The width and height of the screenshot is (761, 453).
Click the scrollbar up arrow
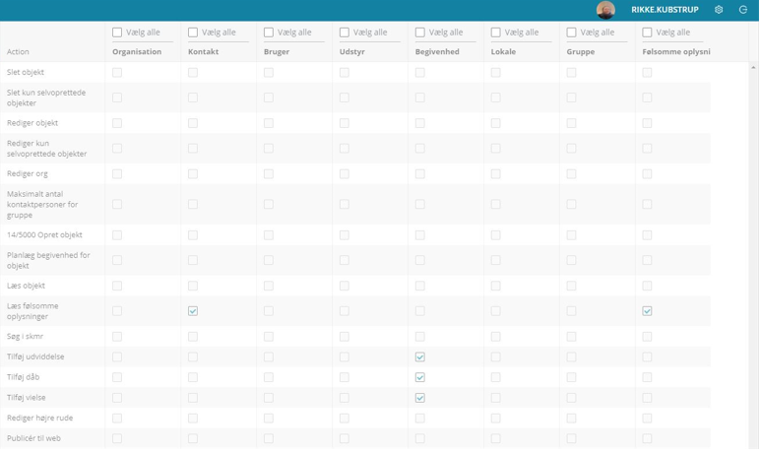click(753, 68)
